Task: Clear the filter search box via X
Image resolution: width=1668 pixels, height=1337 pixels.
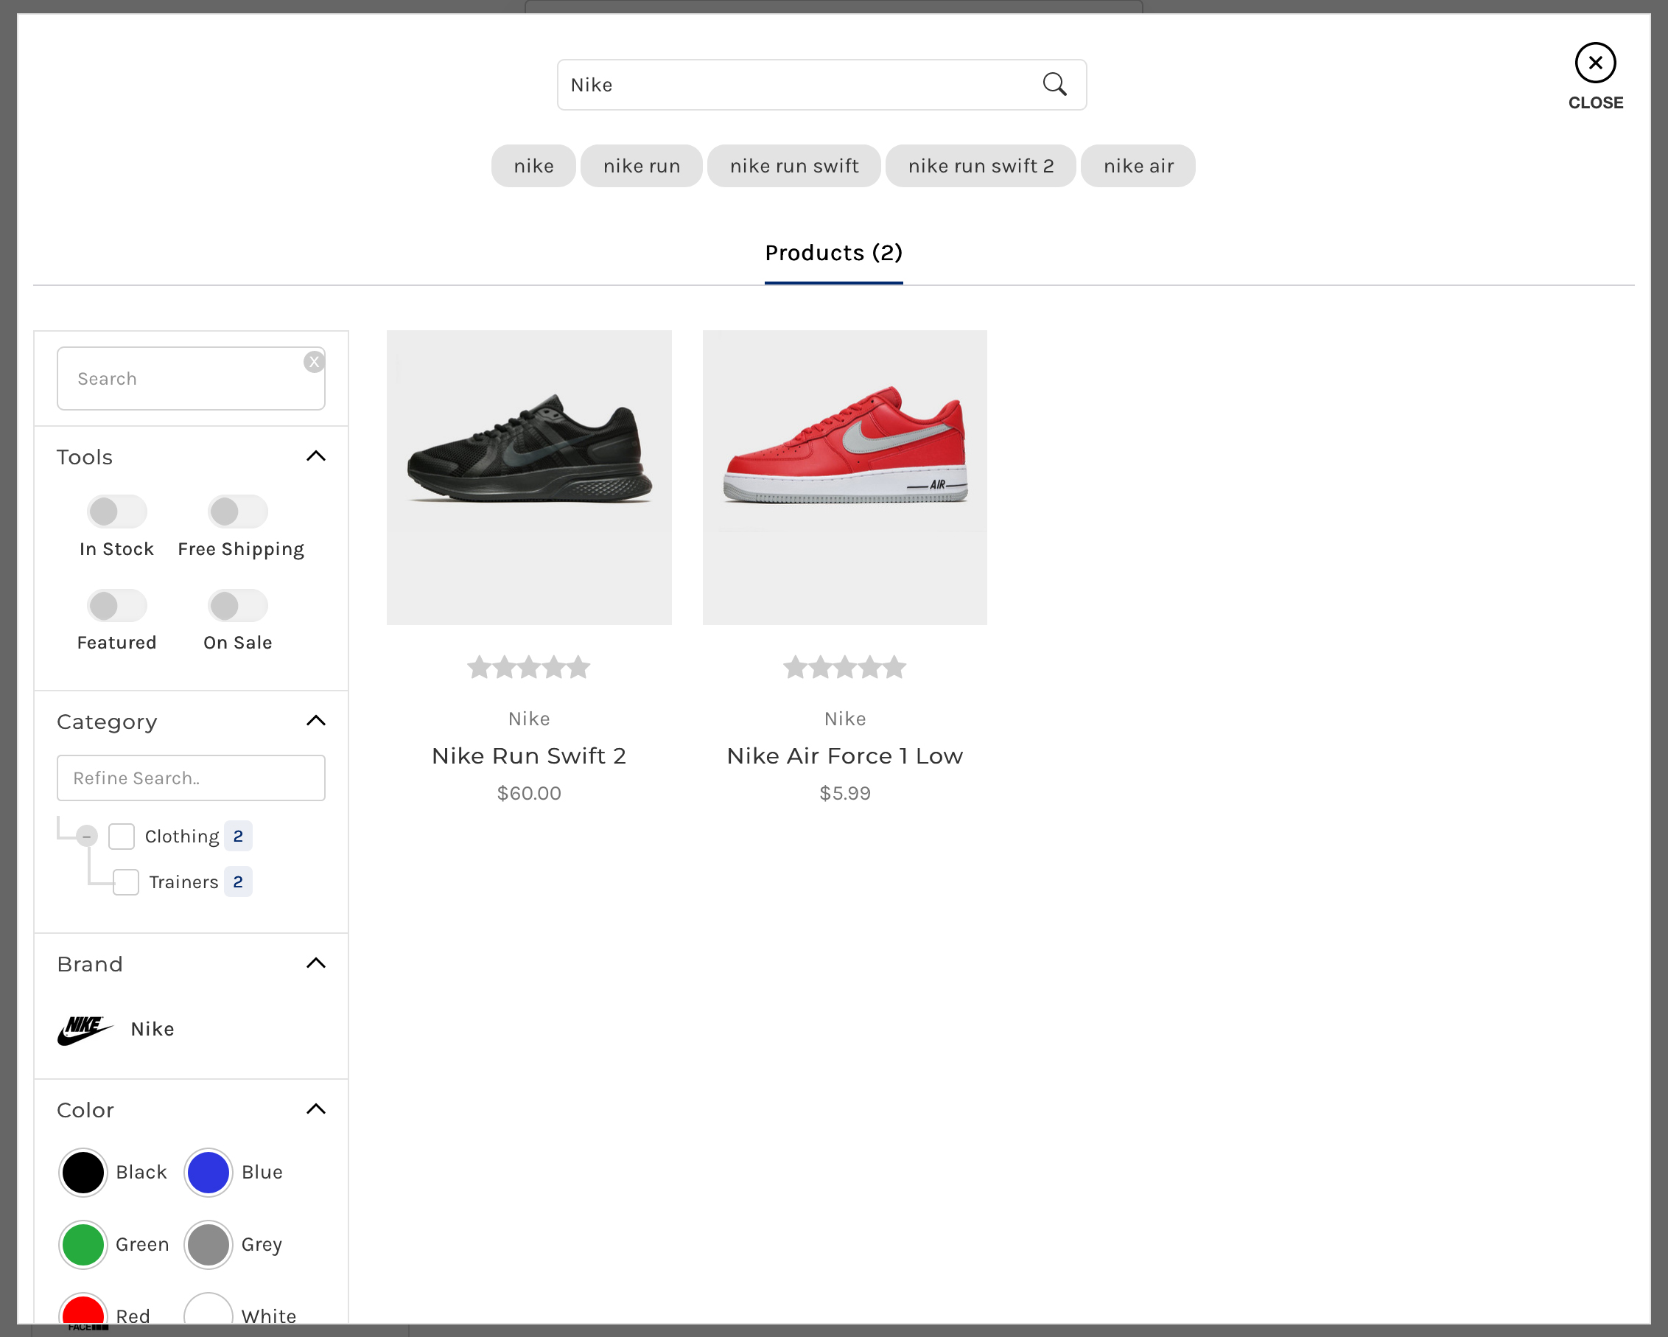Action: 314,362
